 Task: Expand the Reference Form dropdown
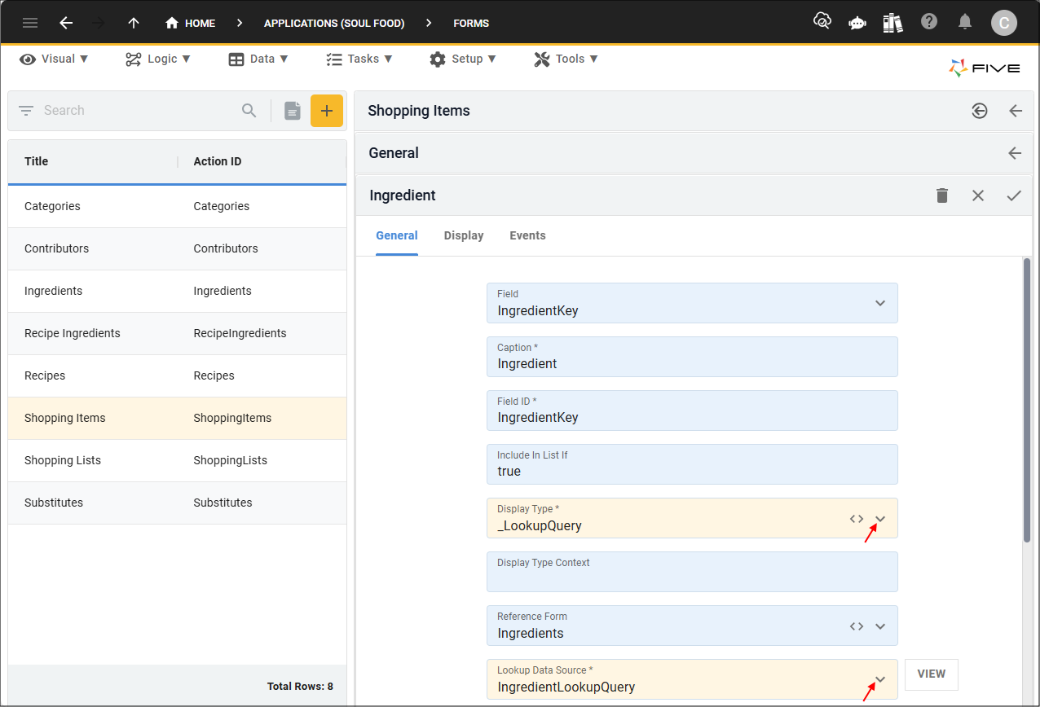coord(880,626)
